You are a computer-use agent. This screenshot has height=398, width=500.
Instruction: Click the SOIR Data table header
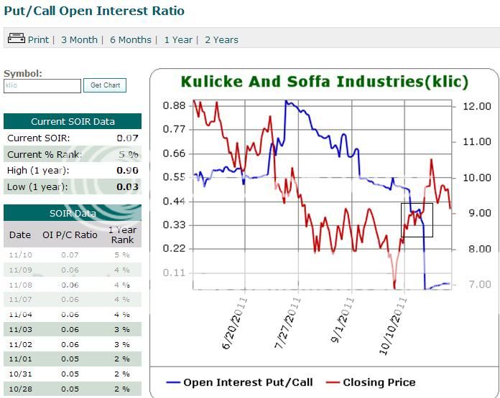tap(73, 213)
